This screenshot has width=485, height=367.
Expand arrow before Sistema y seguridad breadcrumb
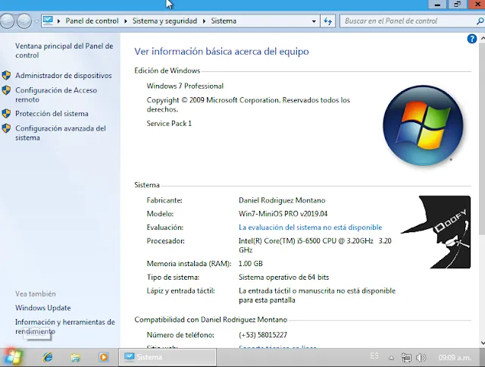click(126, 21)
